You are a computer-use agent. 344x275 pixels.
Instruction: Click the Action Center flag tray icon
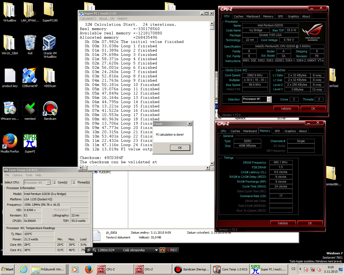point(306,269)
